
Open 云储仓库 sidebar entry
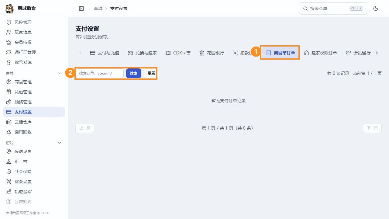click(x=34, y=122)
